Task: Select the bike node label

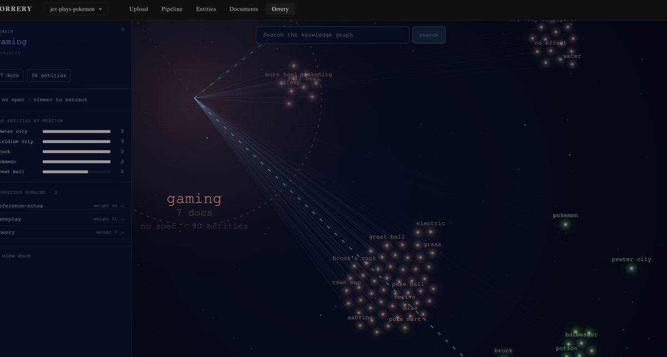Action: pyautogui.click(x=410, y=308)
